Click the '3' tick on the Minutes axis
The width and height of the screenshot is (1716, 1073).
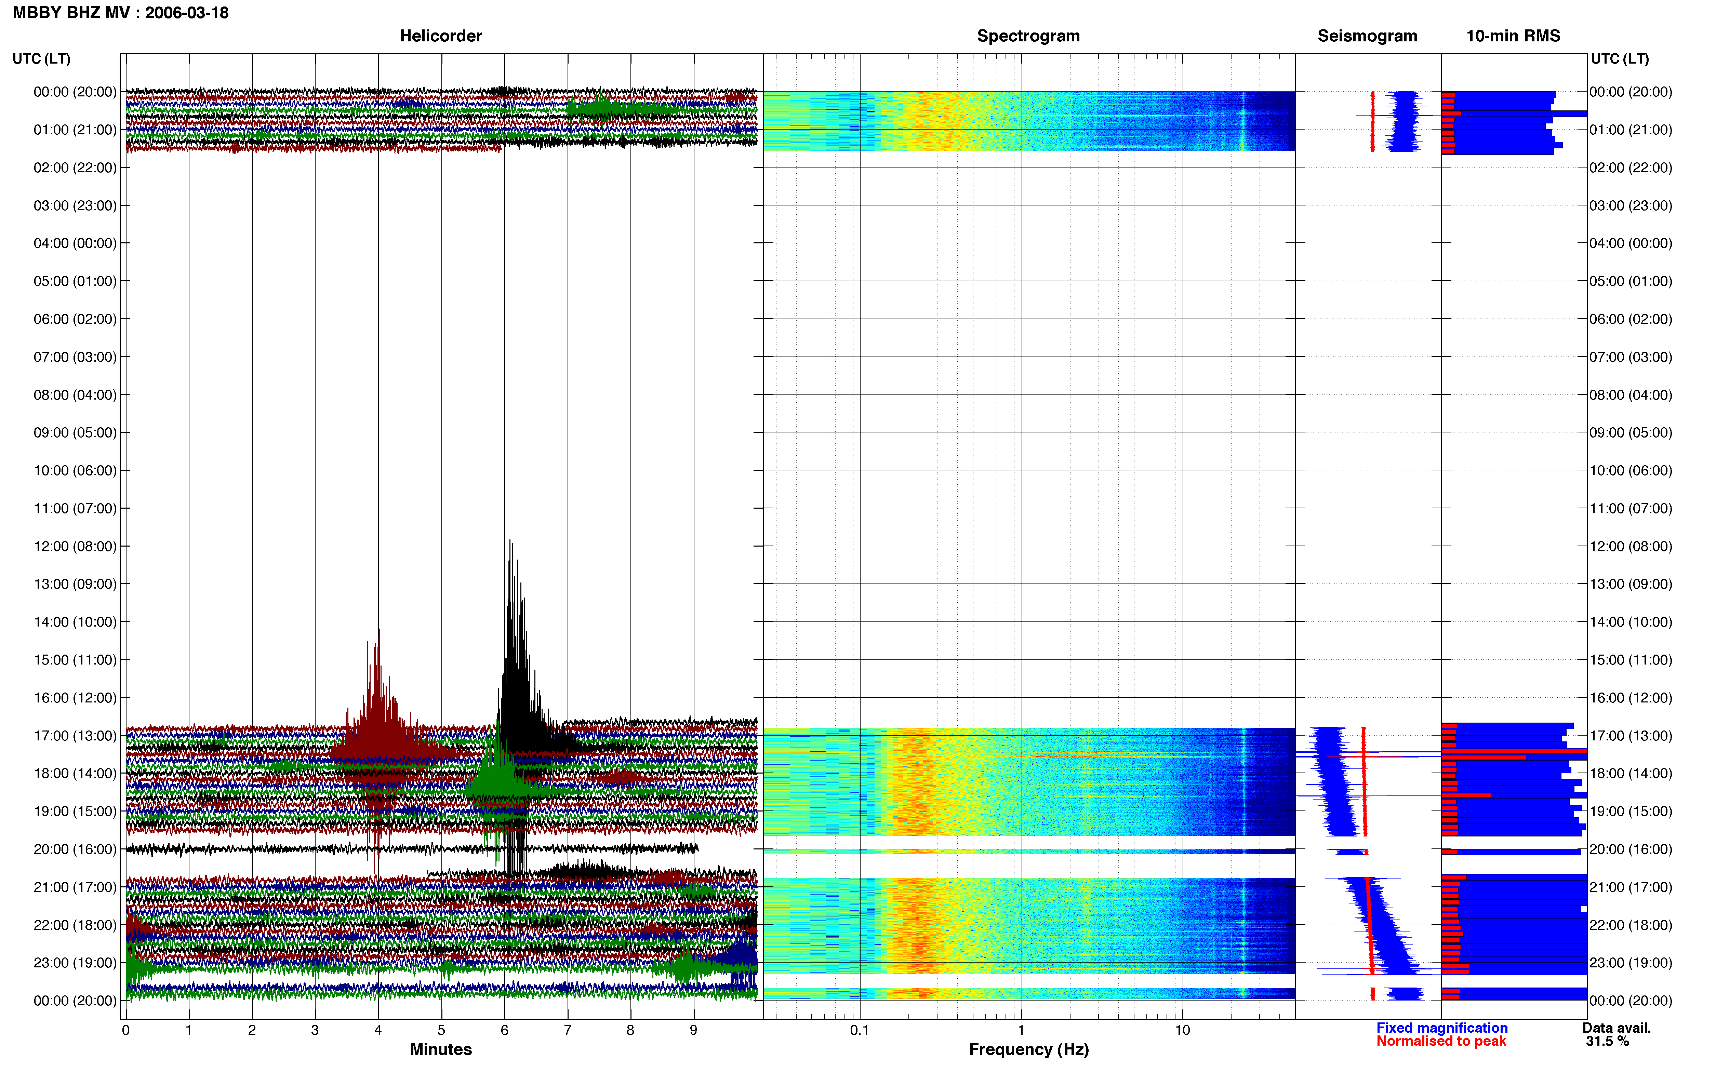[315, 1030]
